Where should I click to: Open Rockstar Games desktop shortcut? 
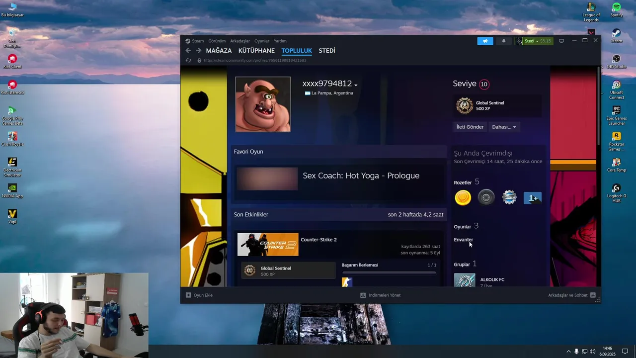point(616,141)
